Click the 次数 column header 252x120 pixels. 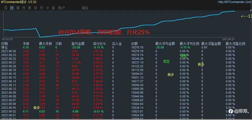58,44
